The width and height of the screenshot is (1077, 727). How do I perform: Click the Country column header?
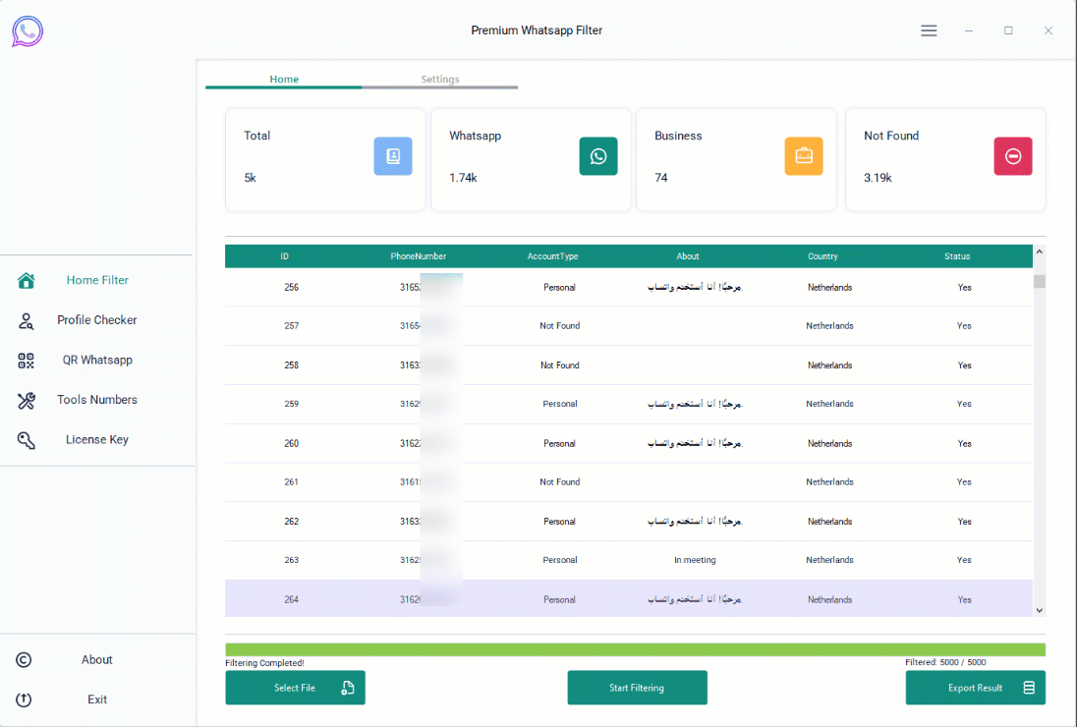[822, 256]
